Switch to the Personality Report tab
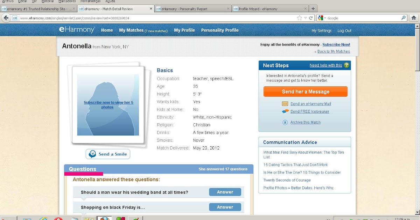The image size is (420, 220). (193, 9)
